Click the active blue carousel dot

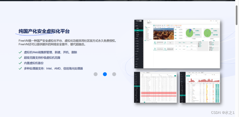[105, 74]
